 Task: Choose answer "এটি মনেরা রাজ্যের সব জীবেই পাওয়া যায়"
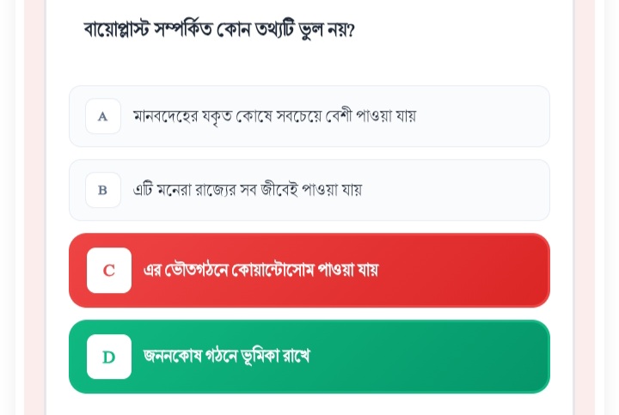(x=248, y=190)
